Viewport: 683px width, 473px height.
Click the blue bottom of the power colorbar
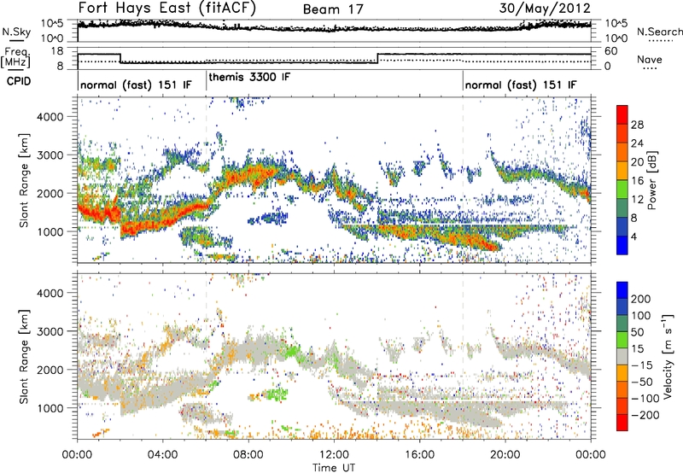pos(622,245)
